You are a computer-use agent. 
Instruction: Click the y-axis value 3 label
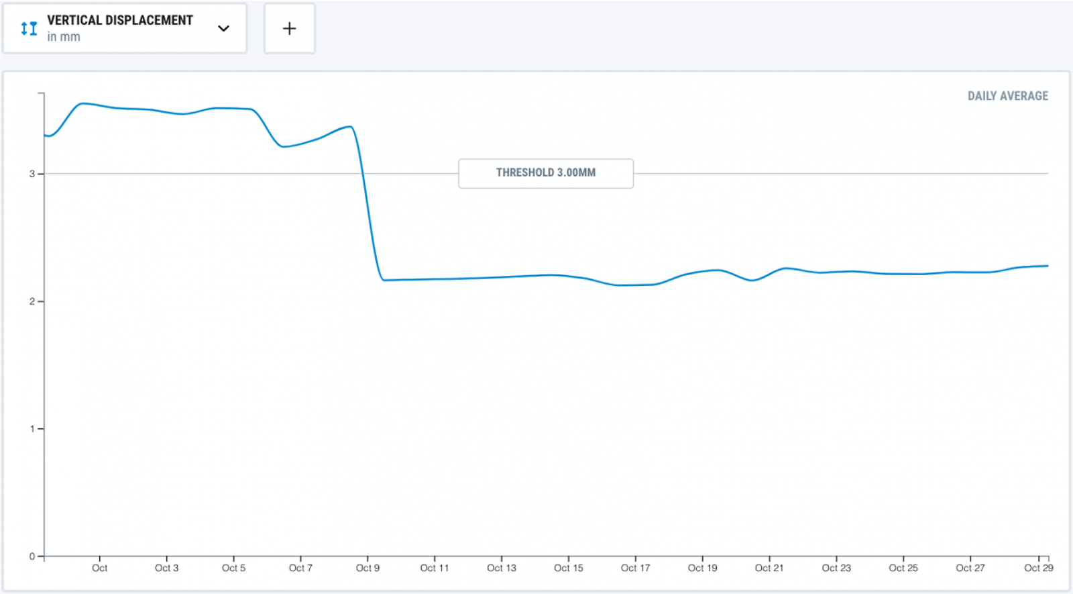[32, 174]
